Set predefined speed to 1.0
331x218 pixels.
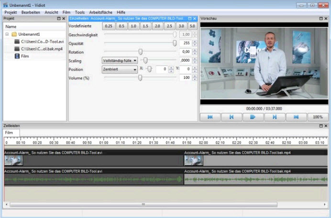133,26
